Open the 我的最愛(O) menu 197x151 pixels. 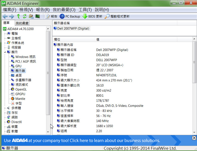pyautogui.click(x=64, y=10)
